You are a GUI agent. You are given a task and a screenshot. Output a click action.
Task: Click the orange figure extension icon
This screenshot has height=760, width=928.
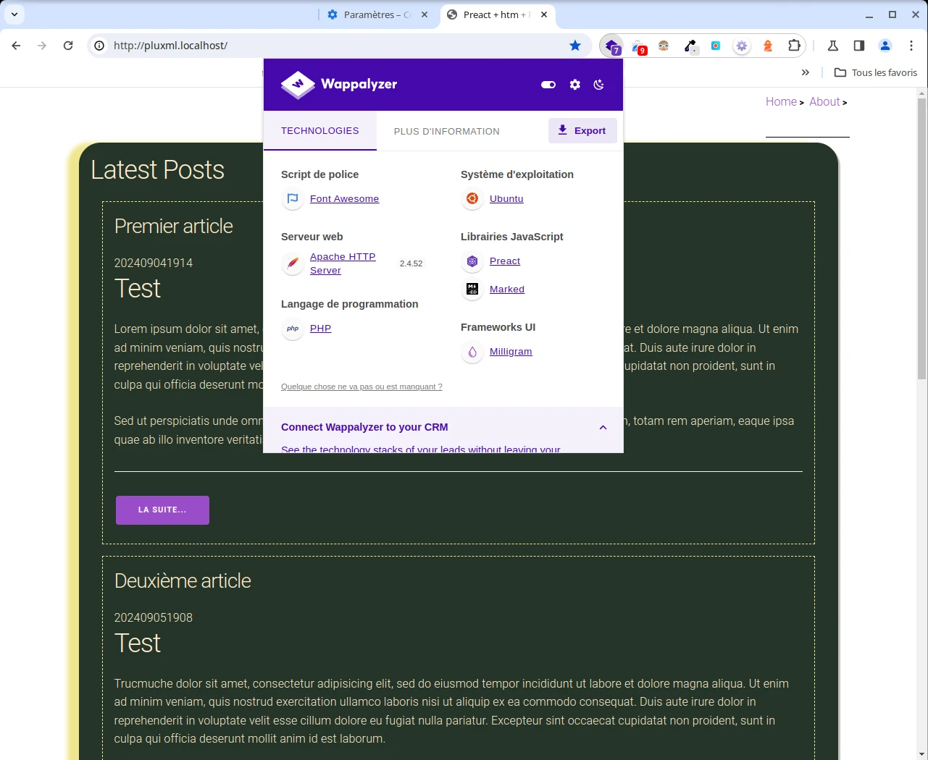tap(768, 46)
